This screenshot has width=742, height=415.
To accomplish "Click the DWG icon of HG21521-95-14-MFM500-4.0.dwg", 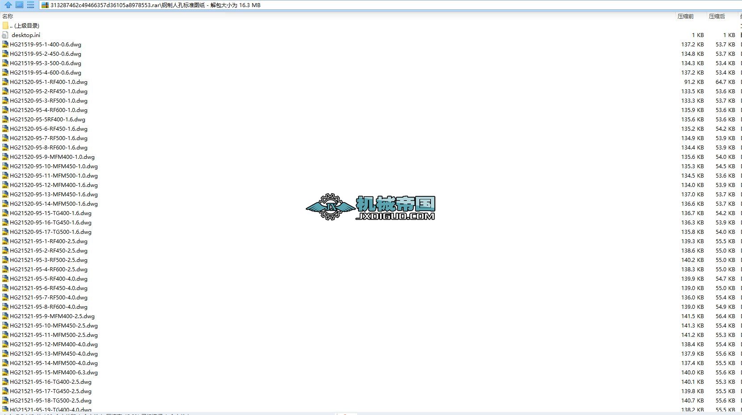I will [x=5, y=363].
